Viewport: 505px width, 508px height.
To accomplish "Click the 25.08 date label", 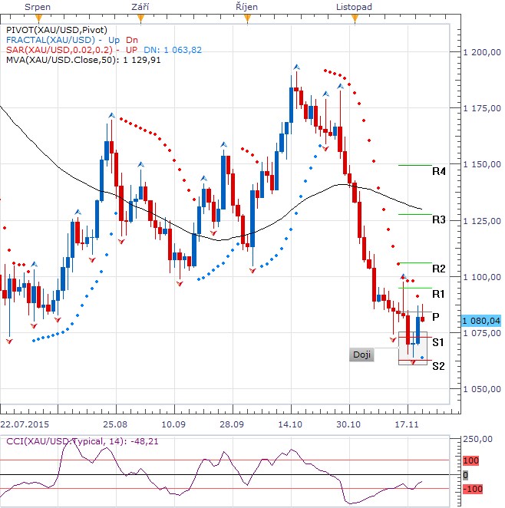I will (x=115, y=424).
